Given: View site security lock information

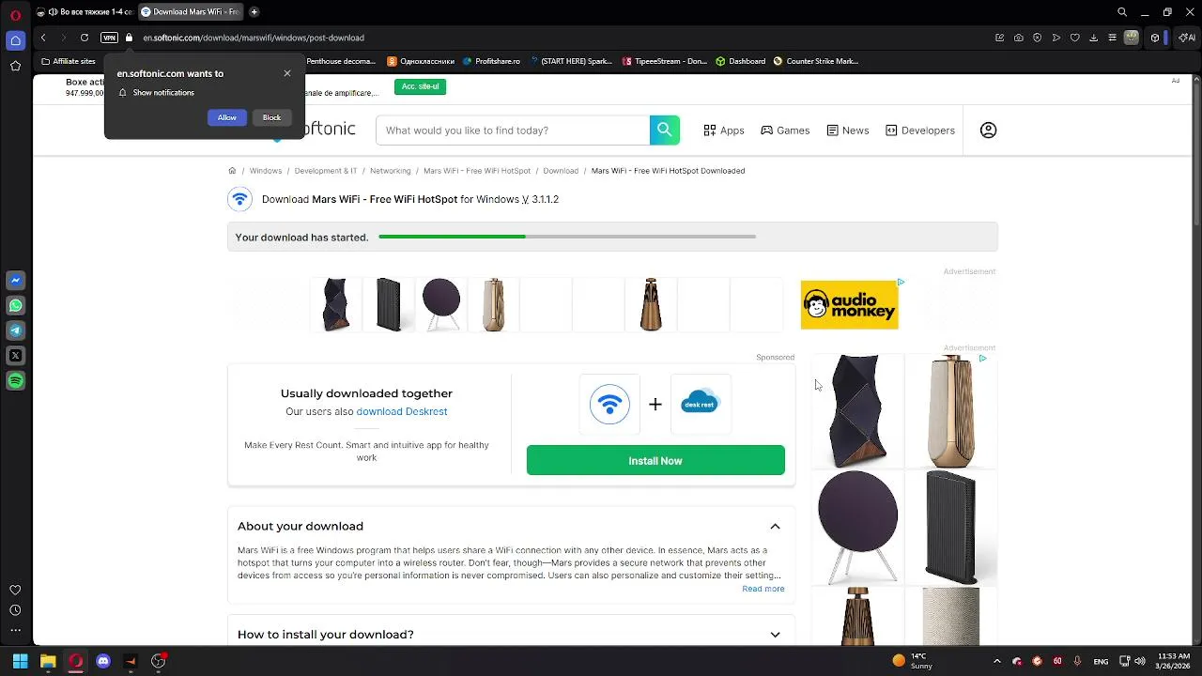Looking at the screenshot, I should pyautogui.click(x=130, y=38).
